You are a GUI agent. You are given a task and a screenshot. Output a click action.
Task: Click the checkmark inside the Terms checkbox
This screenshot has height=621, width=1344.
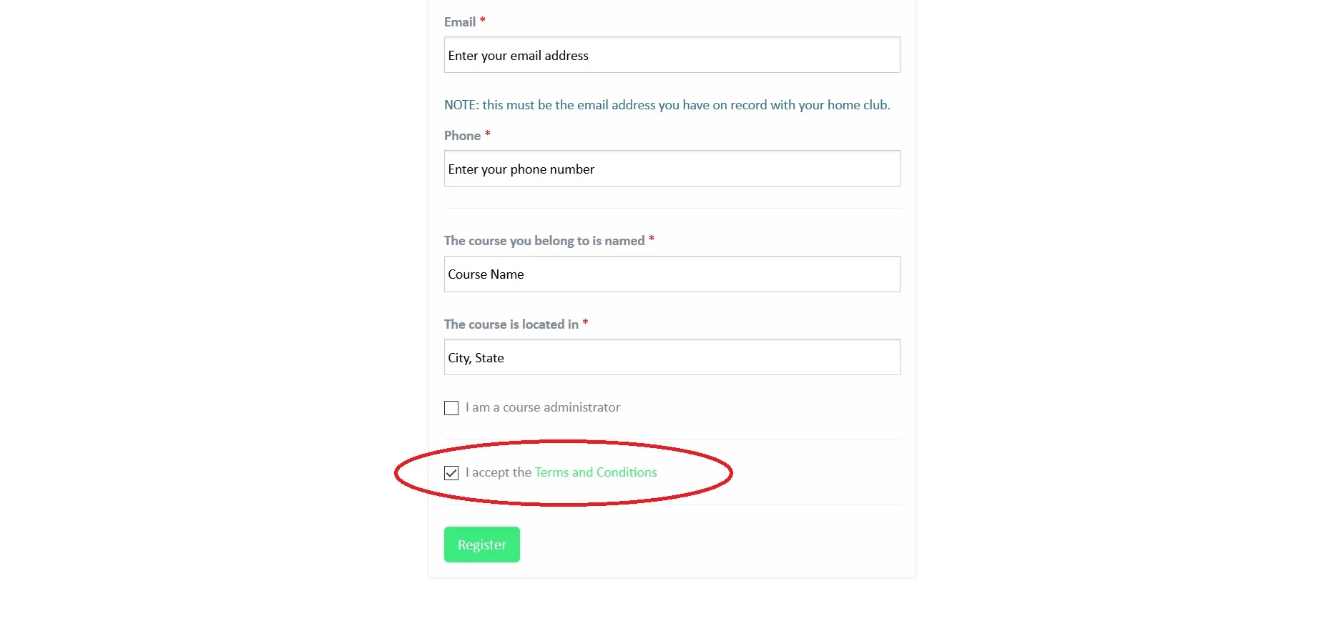pyautogui.click(x=451, y=473)
